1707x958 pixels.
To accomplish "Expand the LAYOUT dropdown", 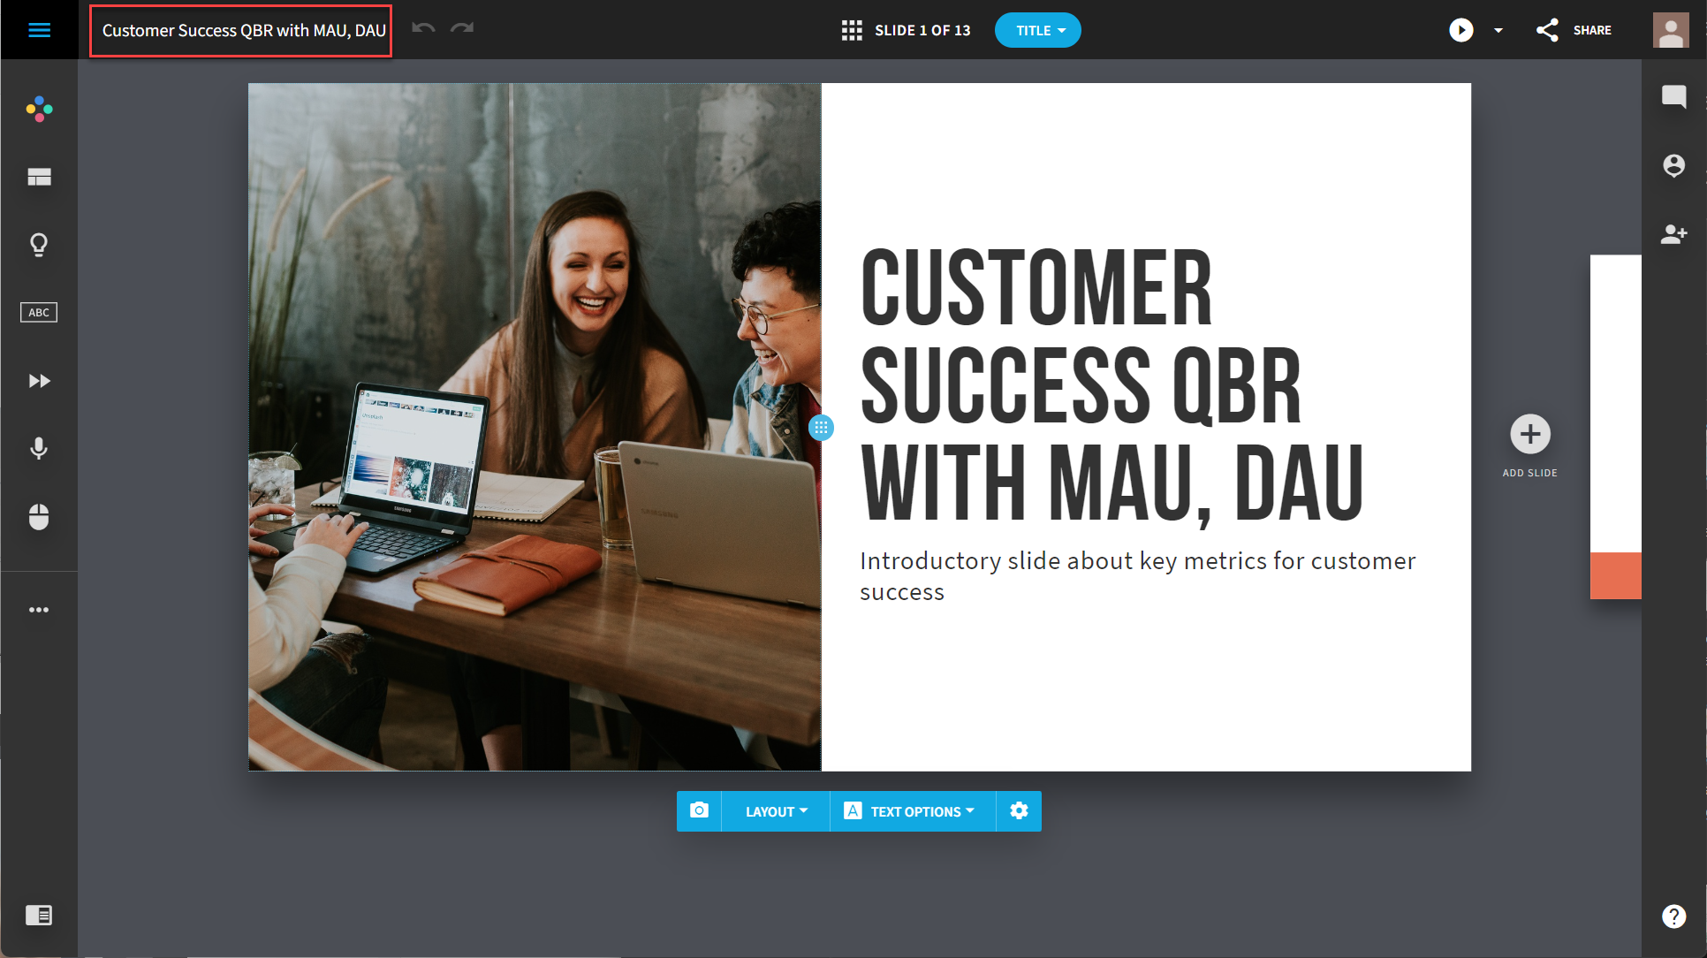I will click(776, 811).
